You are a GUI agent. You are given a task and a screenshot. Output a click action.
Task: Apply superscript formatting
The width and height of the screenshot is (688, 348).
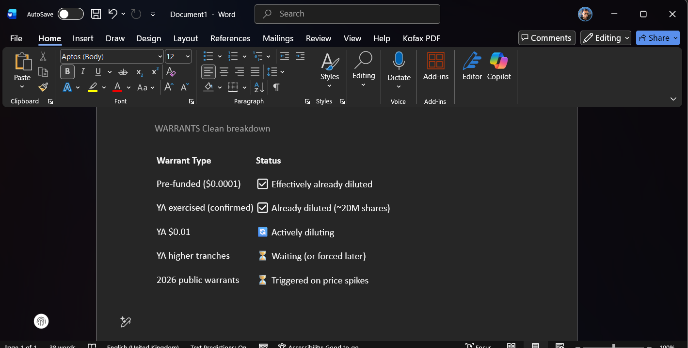pyautogui.click(x=155, y=72)
